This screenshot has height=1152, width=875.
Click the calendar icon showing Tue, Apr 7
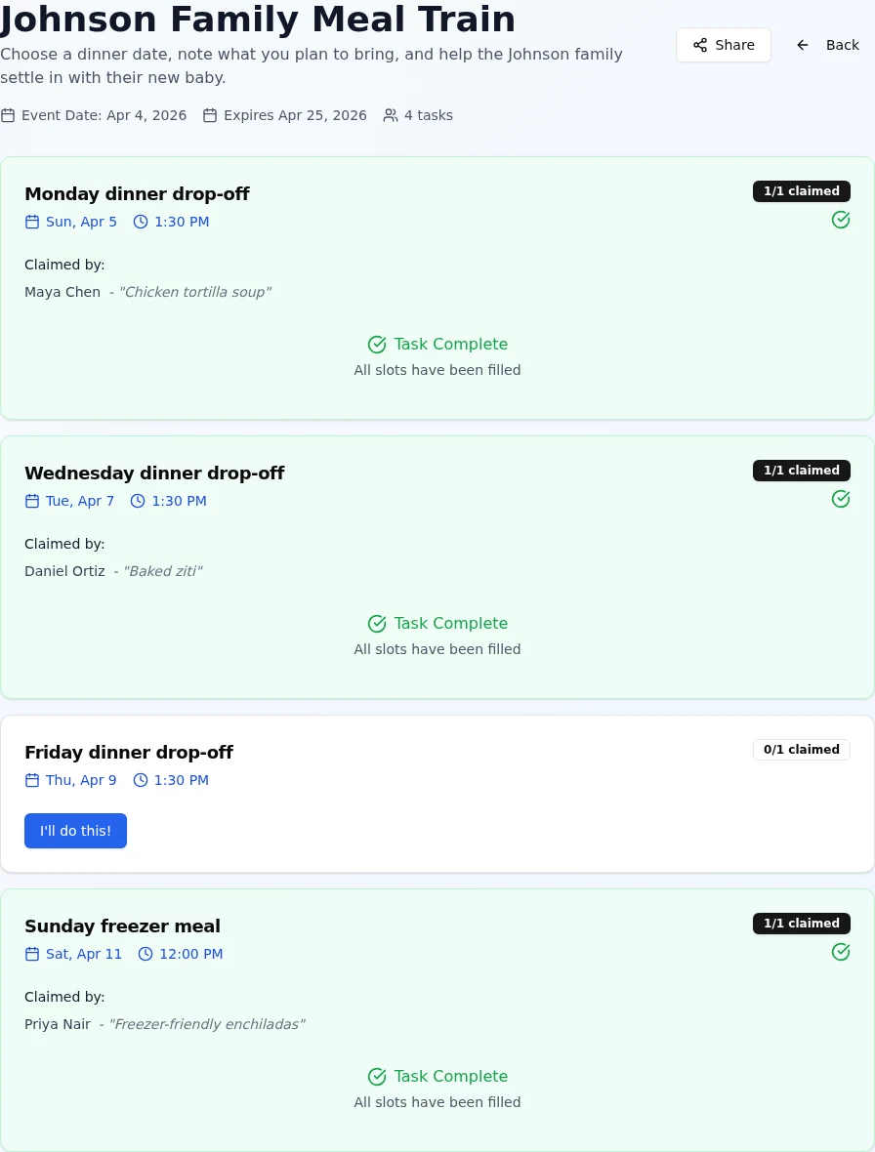(x=32, y=501)
